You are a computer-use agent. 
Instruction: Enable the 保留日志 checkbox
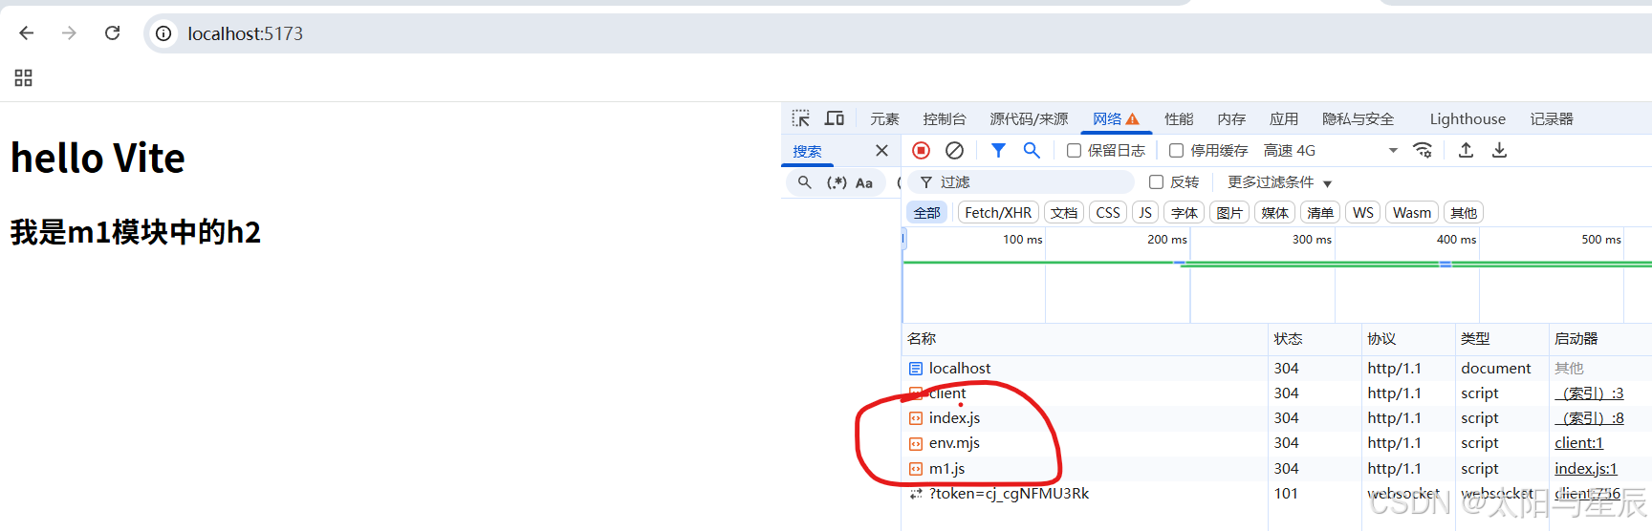1075,151
